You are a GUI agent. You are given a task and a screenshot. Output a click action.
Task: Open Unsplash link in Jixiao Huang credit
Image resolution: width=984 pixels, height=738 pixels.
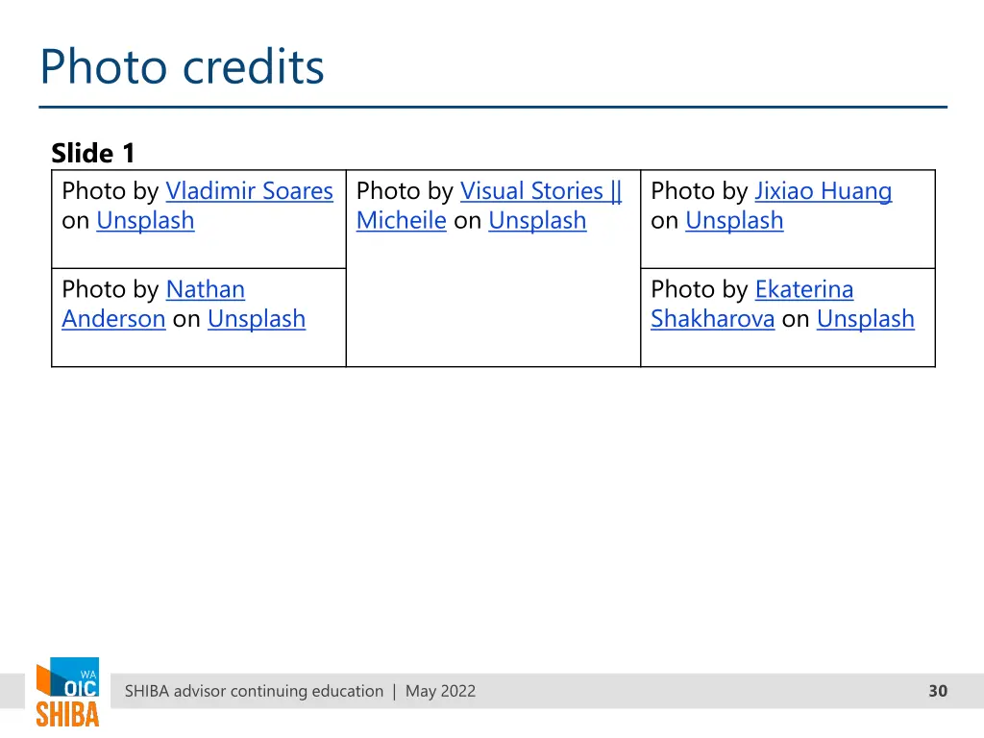point(734,220)
